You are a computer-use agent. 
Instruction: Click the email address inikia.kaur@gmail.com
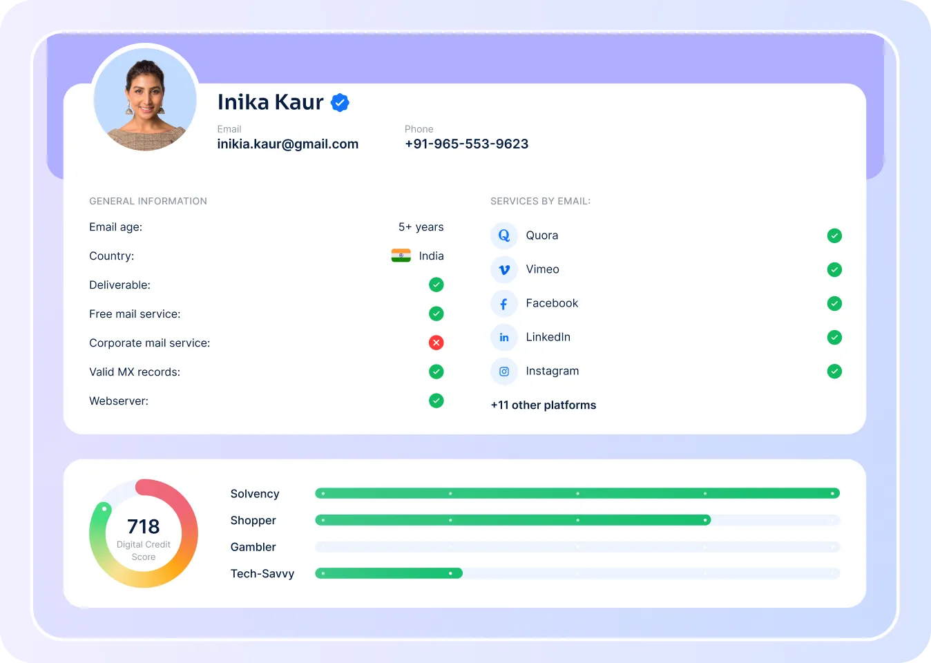pyautogui.click(x=288, y=144)
